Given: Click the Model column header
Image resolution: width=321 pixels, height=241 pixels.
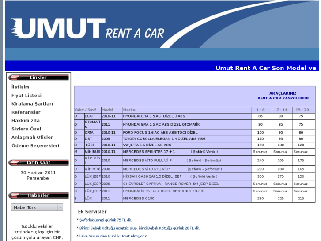Looking at the screenshot, I should point(112,110).
